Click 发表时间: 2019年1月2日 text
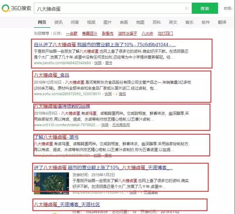The image size is (235, 214). tap(94, 175)
